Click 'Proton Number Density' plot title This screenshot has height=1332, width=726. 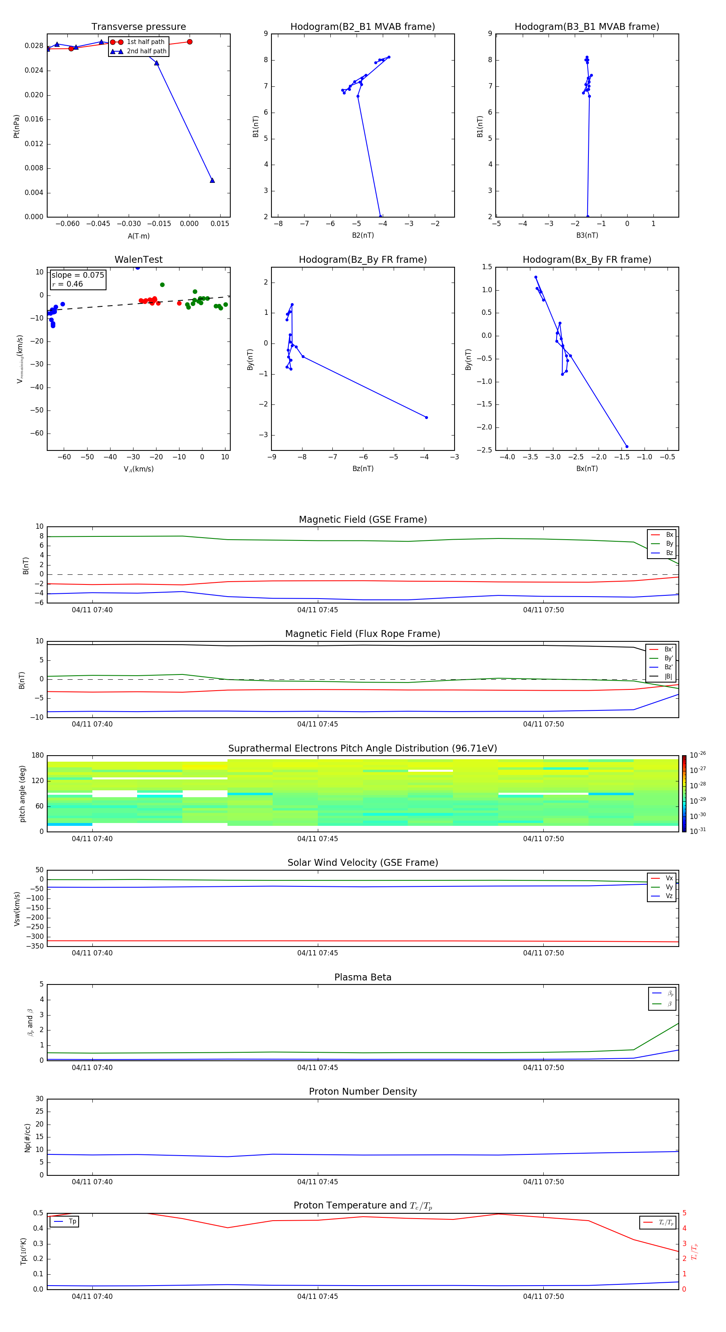pos(363,1091)
